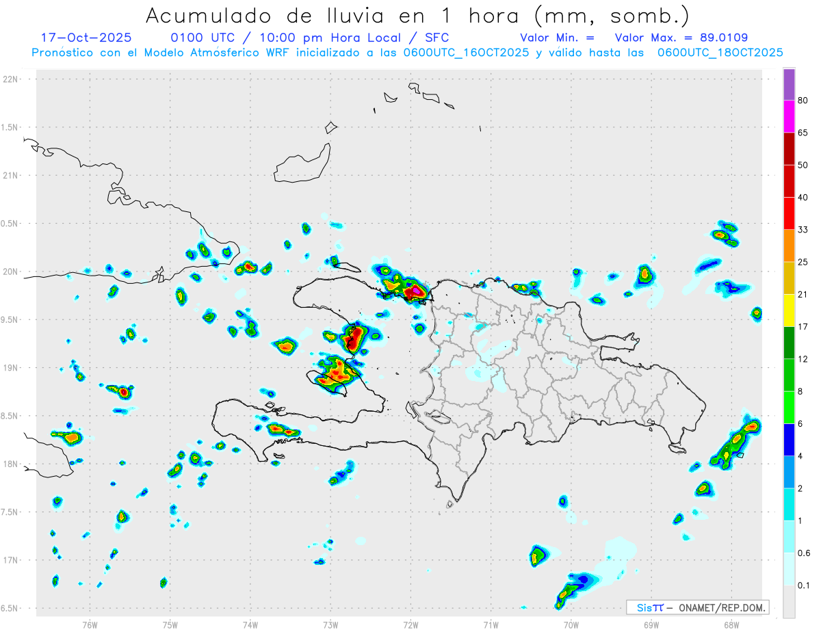Click the colorbar label '33'
This screenshot has height=634, width=821.
(x=803, y=230)
